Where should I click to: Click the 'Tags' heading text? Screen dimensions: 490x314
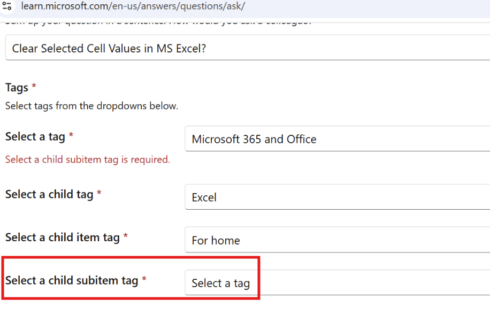(x=17, y=88)
